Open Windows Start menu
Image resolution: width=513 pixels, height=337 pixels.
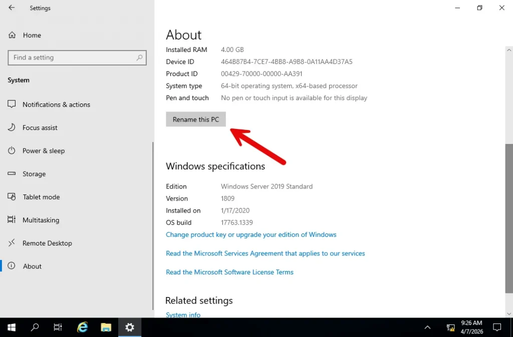coord(12,327)
